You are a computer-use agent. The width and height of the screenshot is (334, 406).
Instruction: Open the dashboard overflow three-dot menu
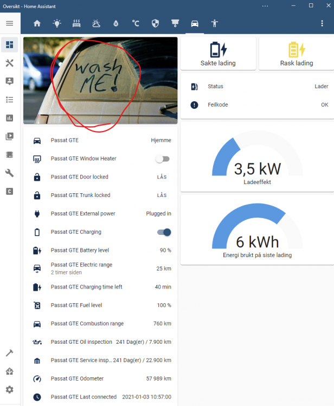(x=322, y=24)
